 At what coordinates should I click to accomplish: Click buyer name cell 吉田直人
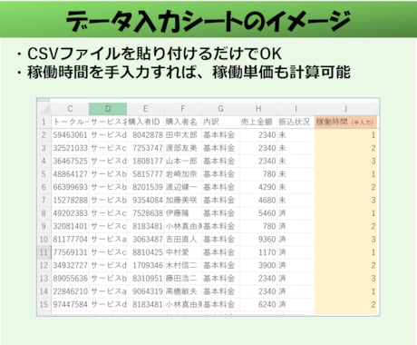(183, 239)
